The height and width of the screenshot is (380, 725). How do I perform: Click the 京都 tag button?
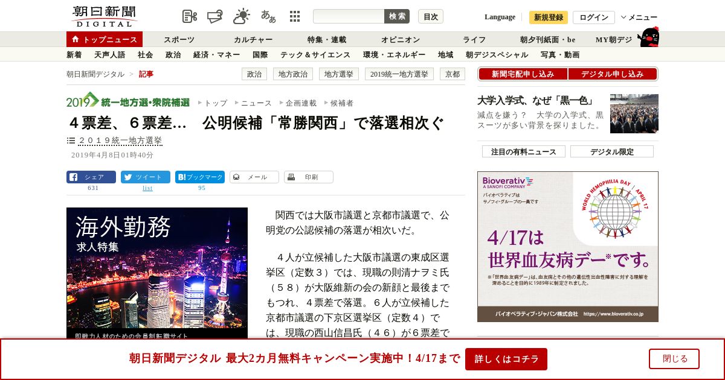tap(453, 74)
